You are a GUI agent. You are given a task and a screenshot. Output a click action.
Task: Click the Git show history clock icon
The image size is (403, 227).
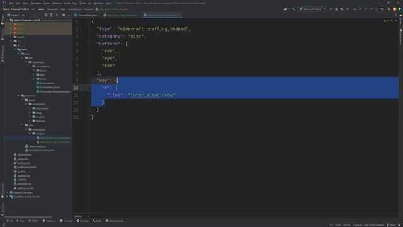click(377, 9)
